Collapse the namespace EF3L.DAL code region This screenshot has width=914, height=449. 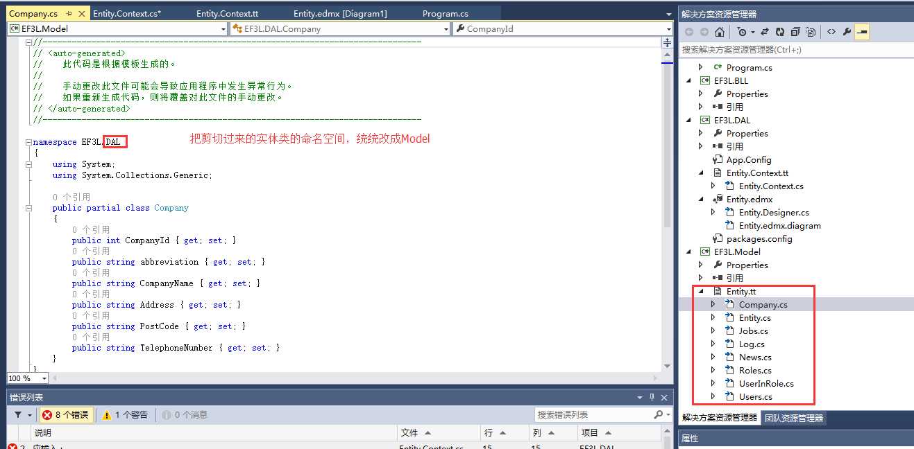click(28, 142)
